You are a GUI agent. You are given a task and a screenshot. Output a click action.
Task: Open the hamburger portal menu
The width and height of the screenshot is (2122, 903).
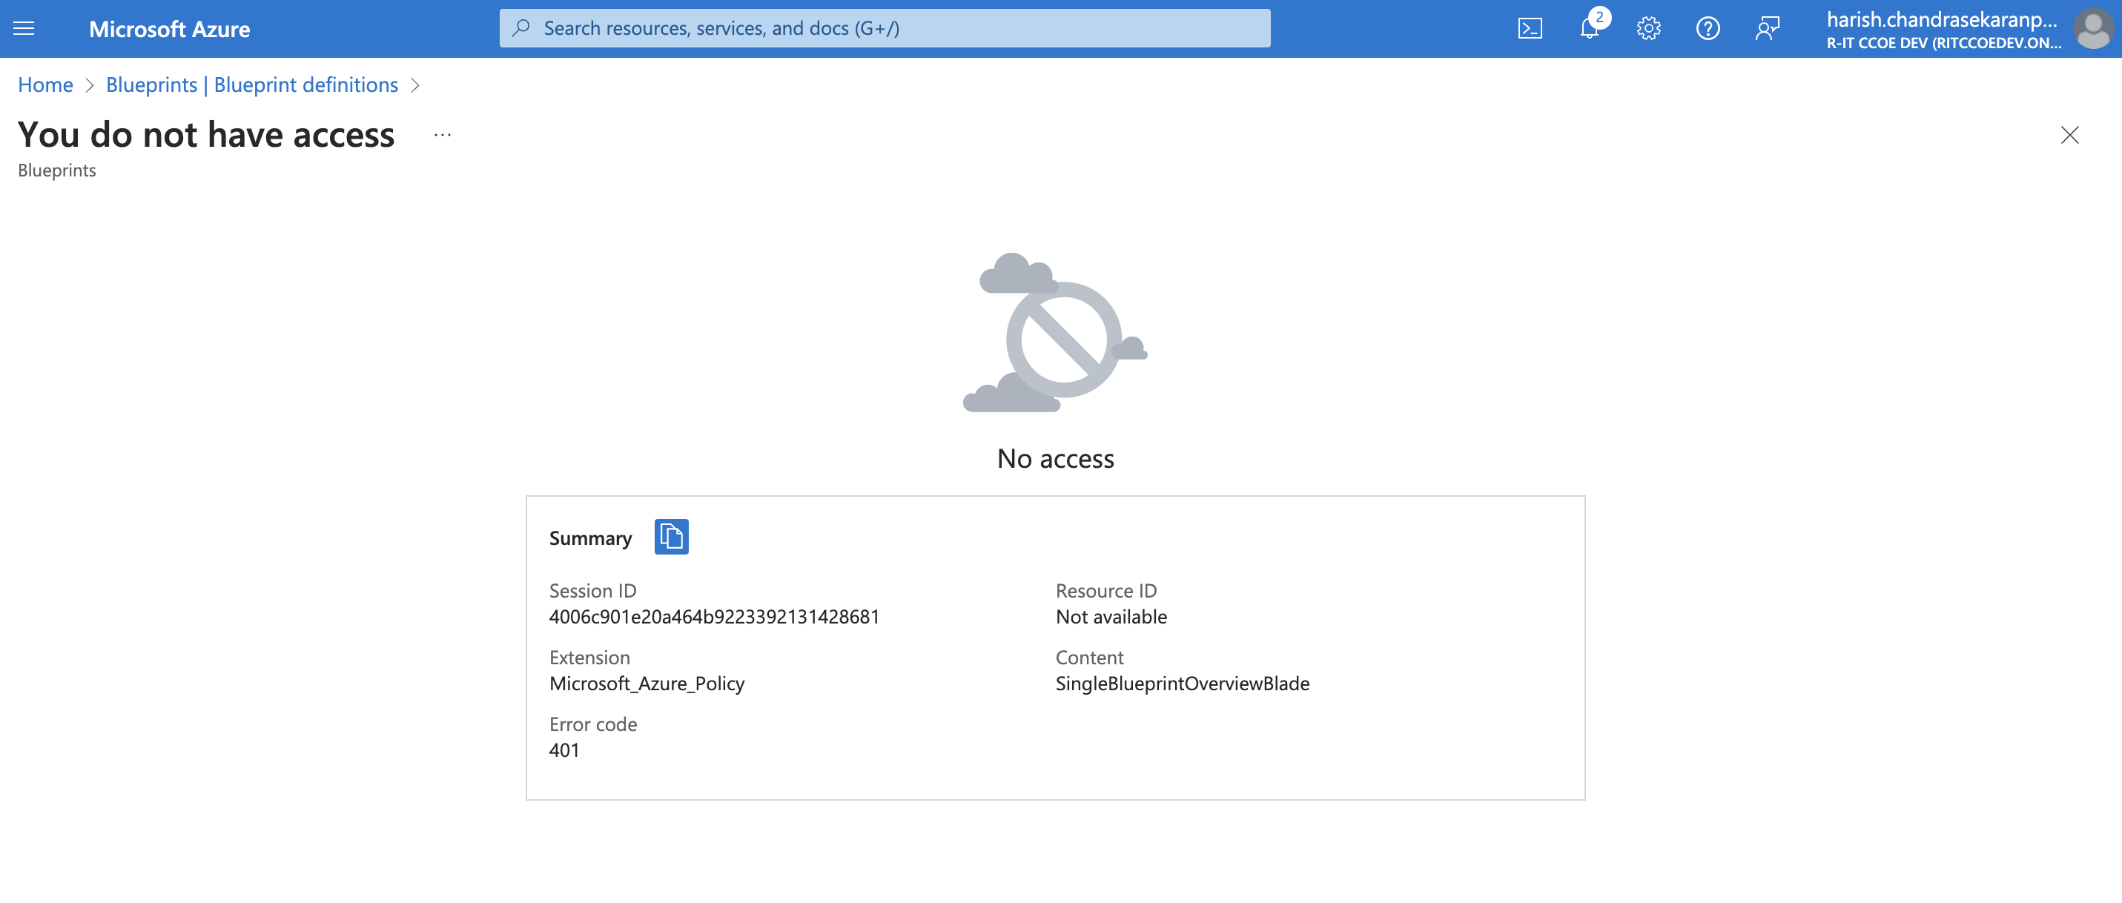(24, 29)
